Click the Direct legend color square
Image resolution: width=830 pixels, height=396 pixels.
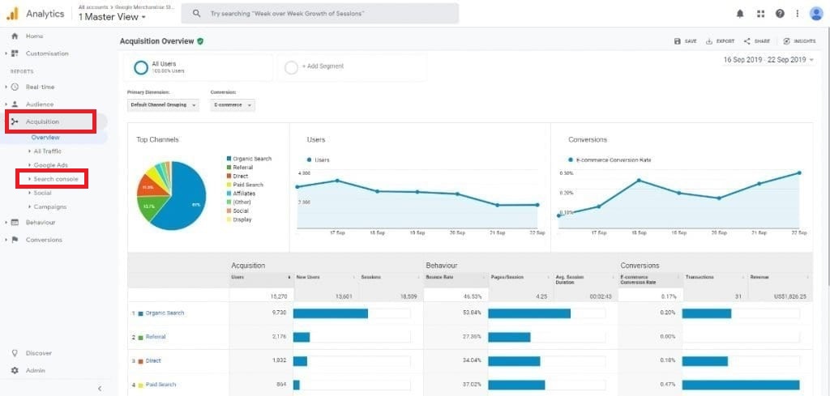pyautogui.click(x=229, y=176)
